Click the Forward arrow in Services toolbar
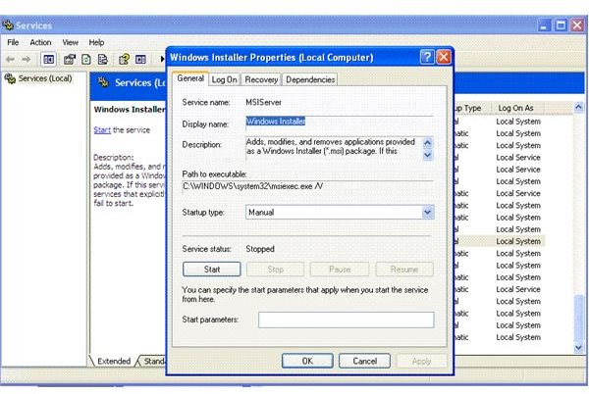 (26, 59)
